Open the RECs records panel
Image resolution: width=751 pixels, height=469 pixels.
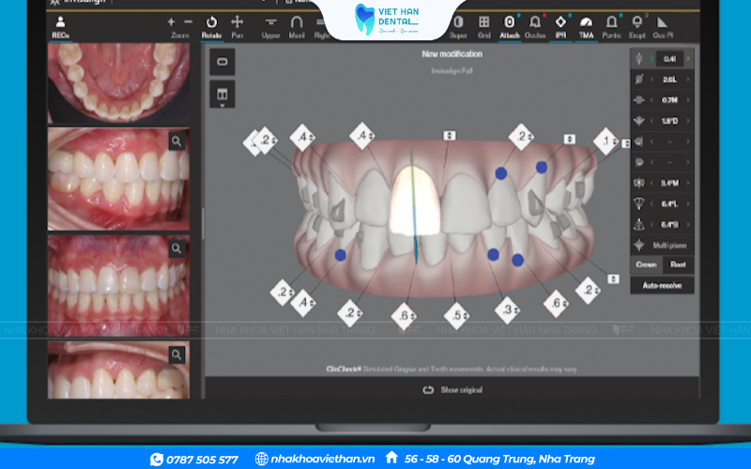click(x=60, y=25)
